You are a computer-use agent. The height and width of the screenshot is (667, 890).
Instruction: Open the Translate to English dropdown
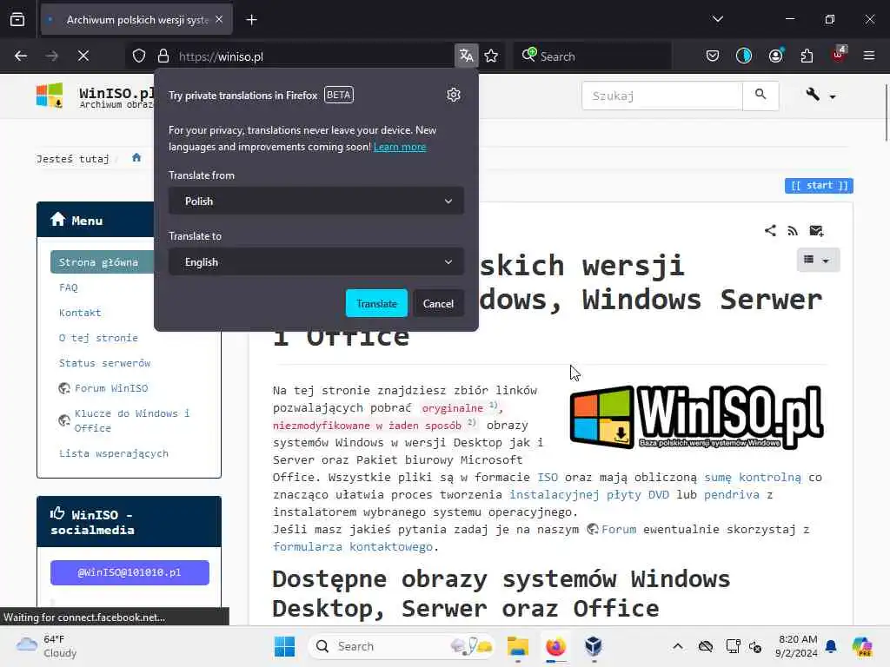pyautogui.click(x=316, y=262)
